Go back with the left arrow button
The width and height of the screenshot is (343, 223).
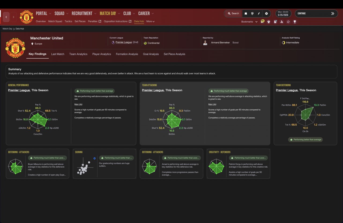point(6,17)
